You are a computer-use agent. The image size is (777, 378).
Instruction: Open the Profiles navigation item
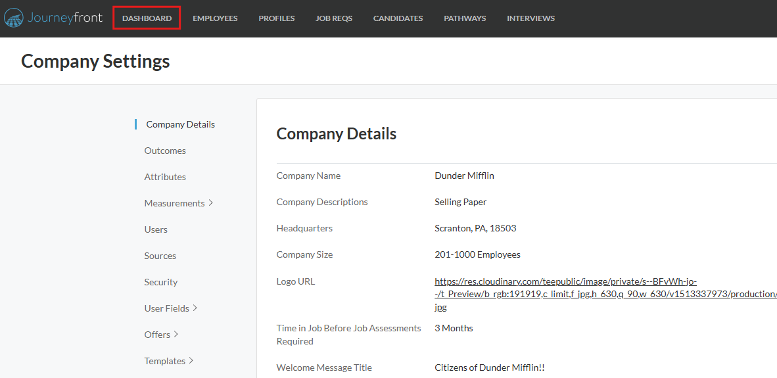pos(277,18)
